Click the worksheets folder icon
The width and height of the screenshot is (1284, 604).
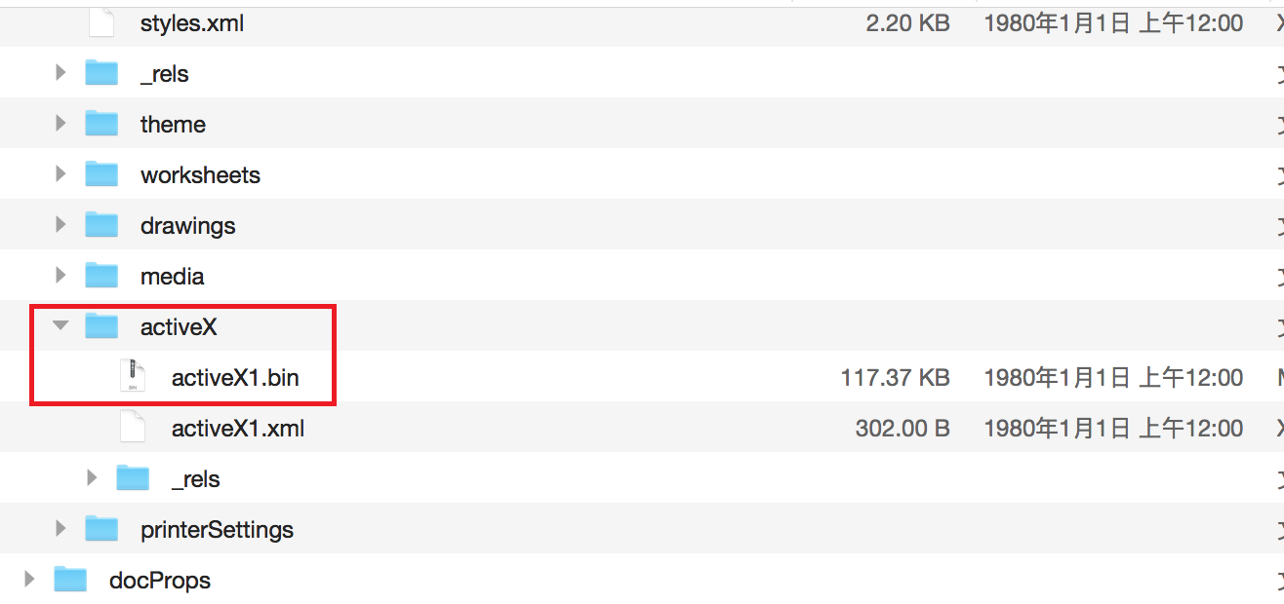click(101, 174)
